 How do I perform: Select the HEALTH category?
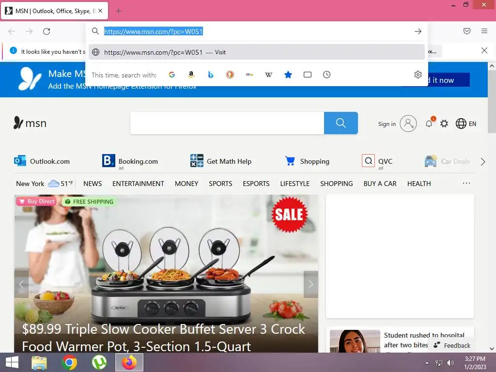[419, 184]
